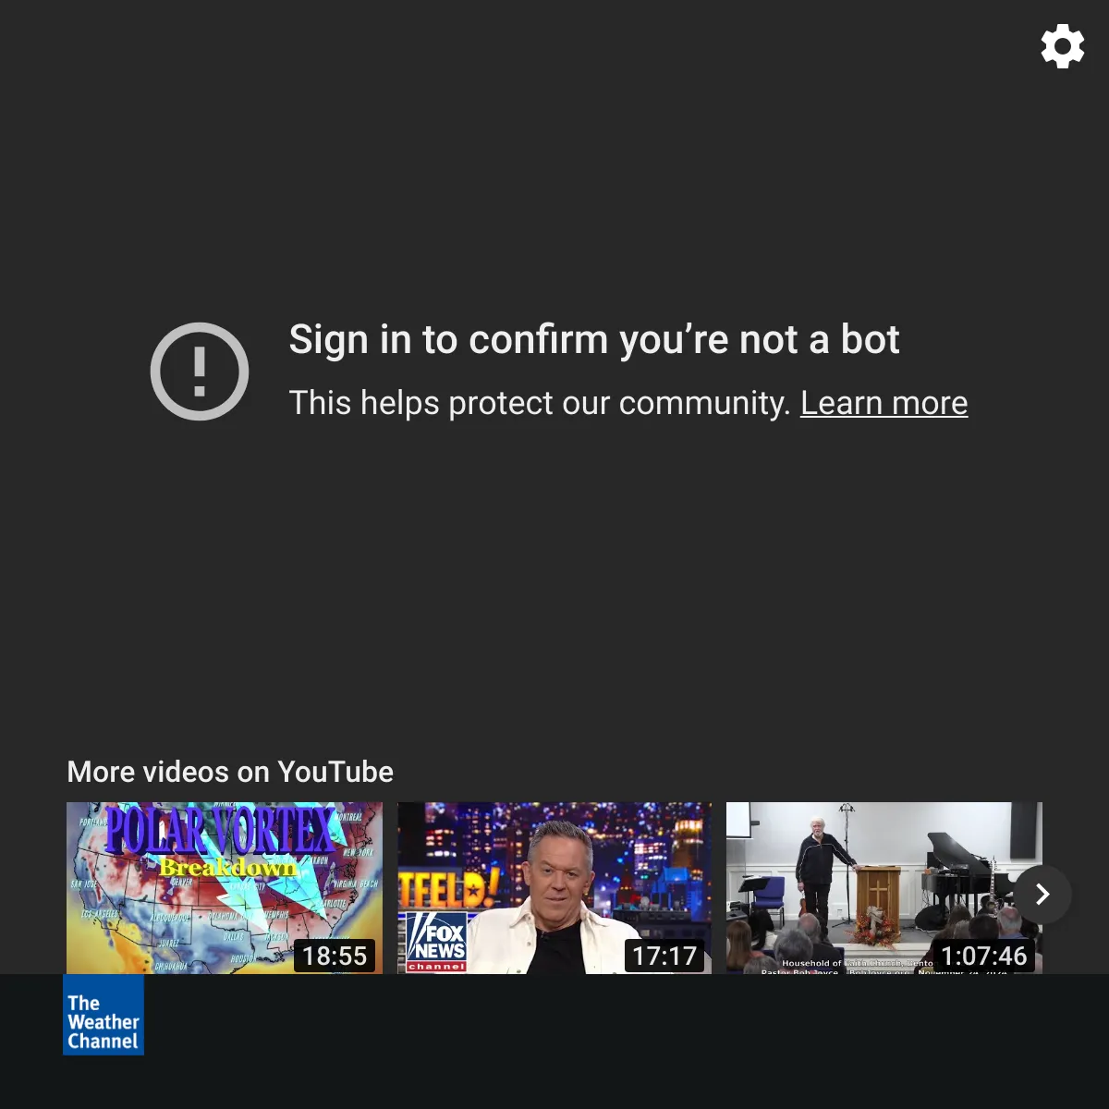Screen dimensions: 1109x1109
Task: Show next videos with chevron arrow
Action: [x=1042, y=894]
